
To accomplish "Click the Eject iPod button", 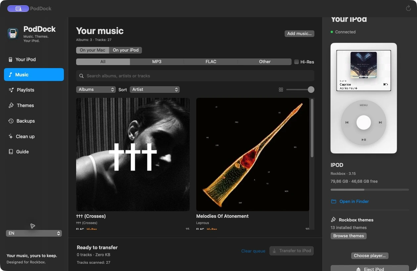I will pyautogui.click(x=370, y=268).
